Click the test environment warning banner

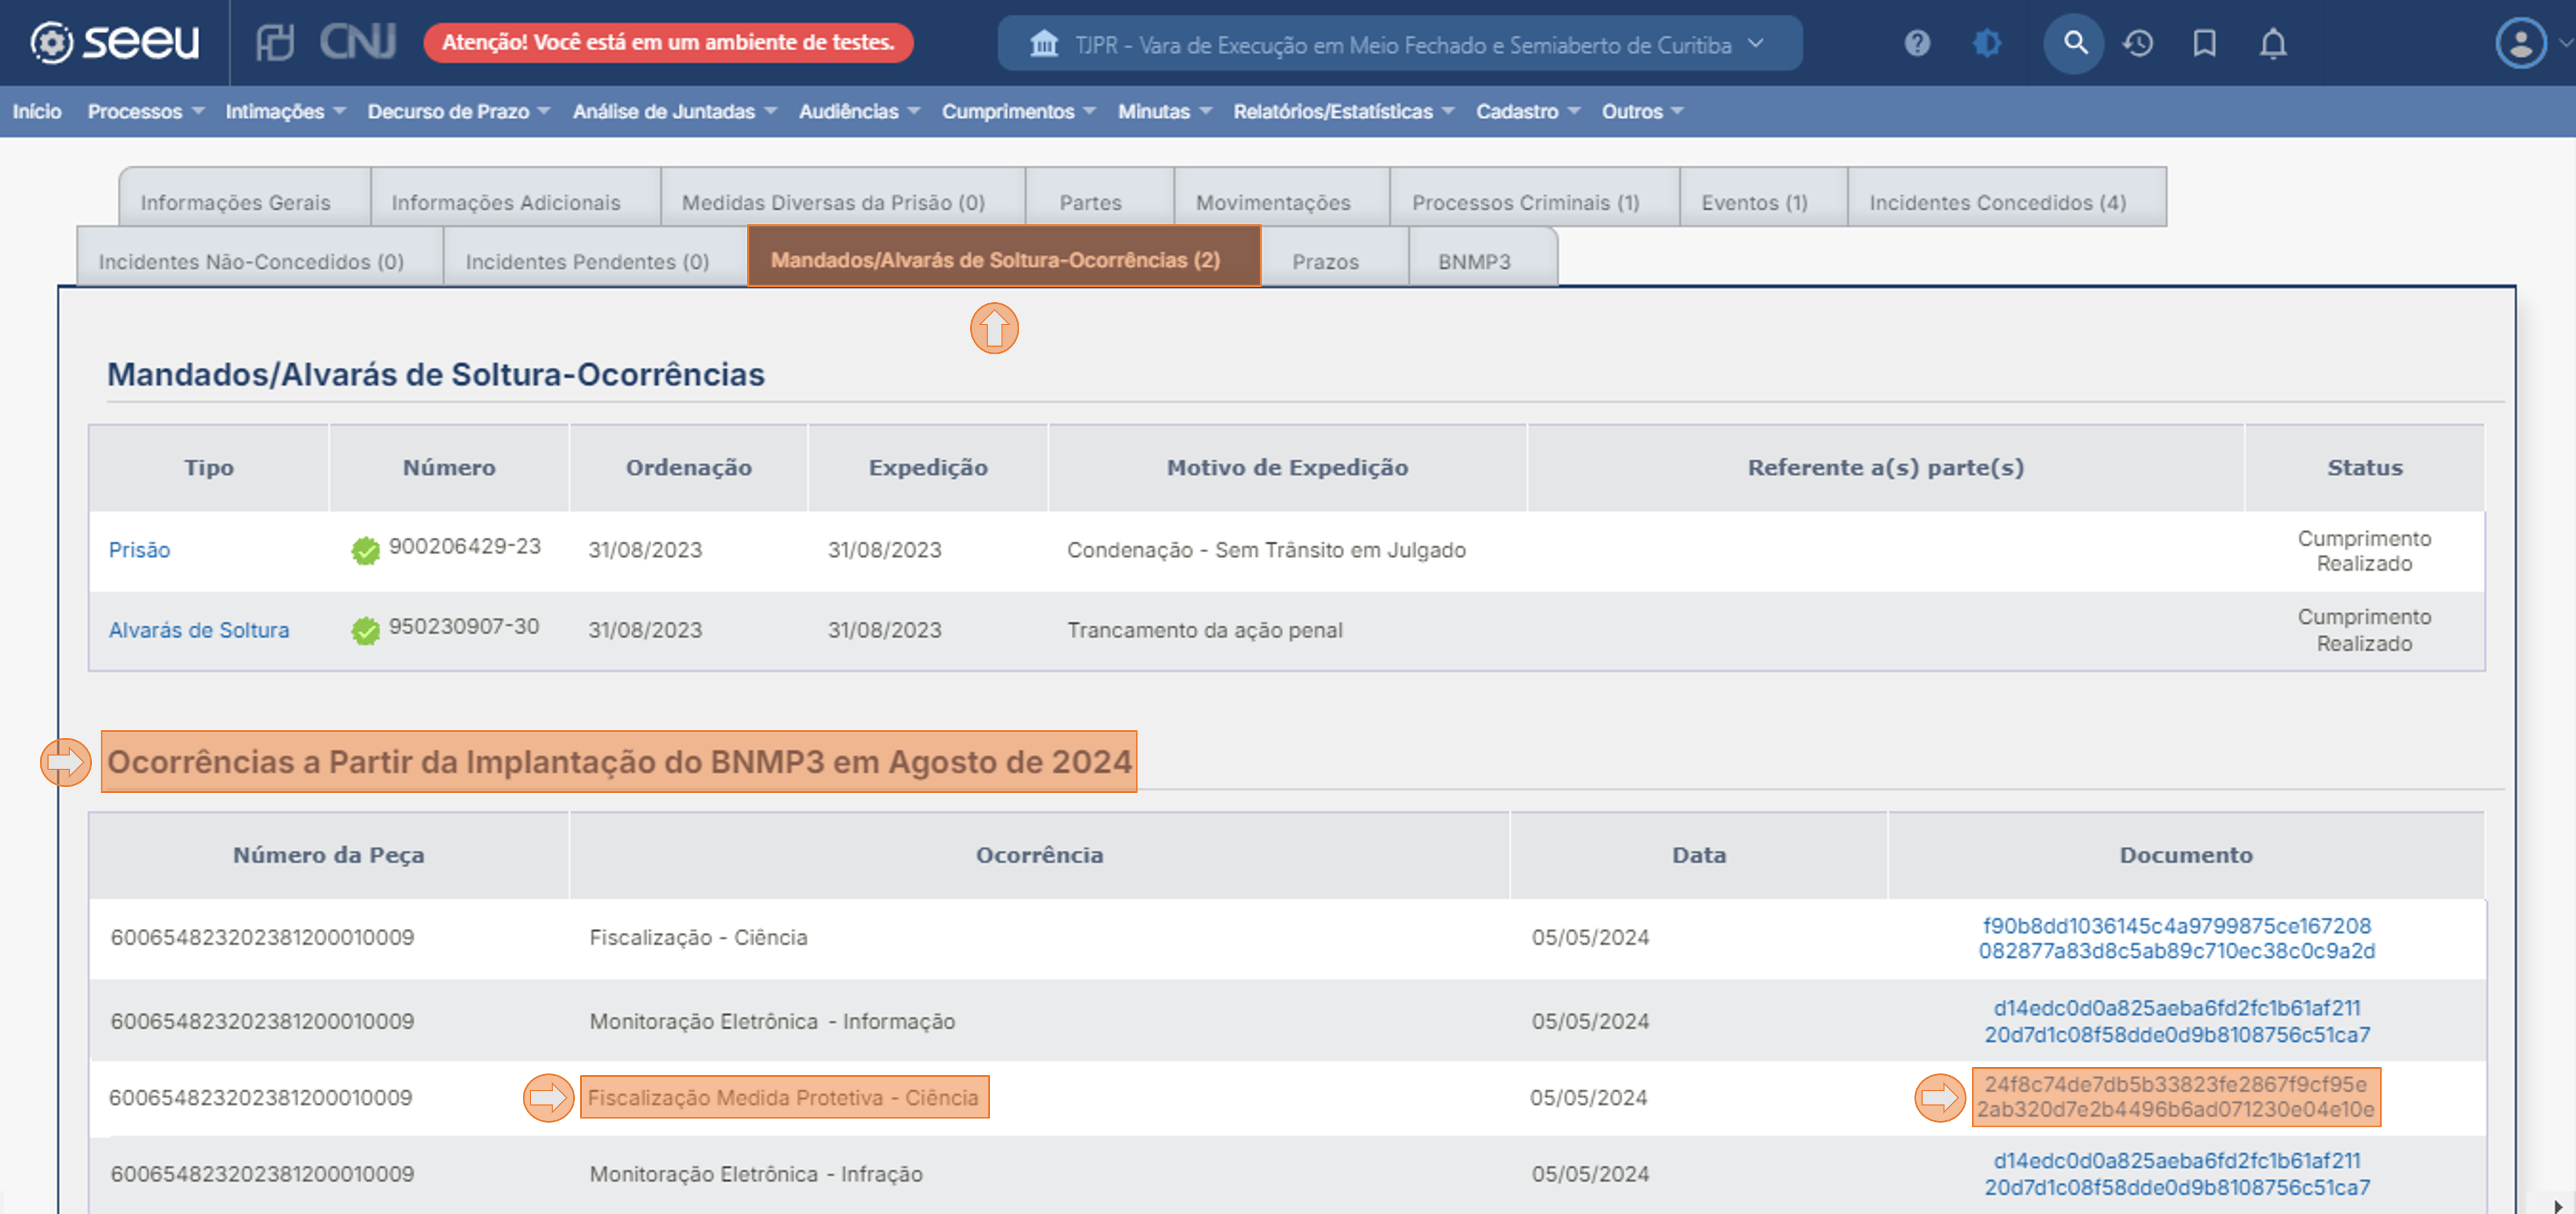(x=668, y=42)
